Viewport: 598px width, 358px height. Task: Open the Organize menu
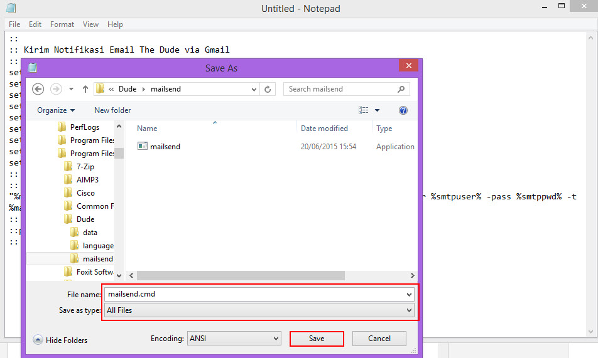click(x=56, y=110)
